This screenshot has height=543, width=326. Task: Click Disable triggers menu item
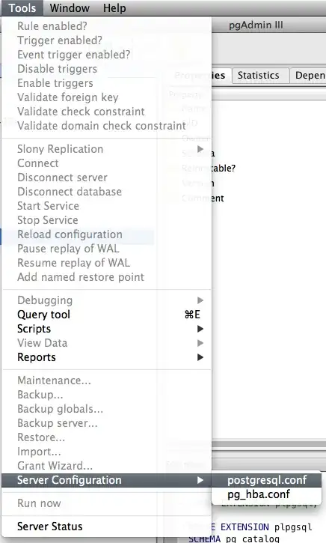coord(106,69)
